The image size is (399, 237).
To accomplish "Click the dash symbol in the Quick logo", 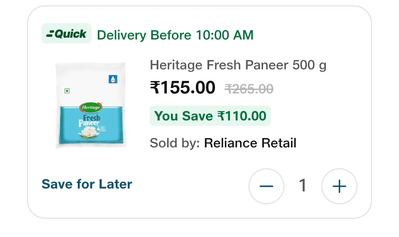I will (50, 34).
